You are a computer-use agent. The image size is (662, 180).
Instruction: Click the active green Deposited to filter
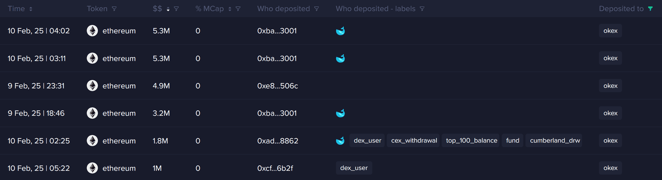[x=650, y=9]
